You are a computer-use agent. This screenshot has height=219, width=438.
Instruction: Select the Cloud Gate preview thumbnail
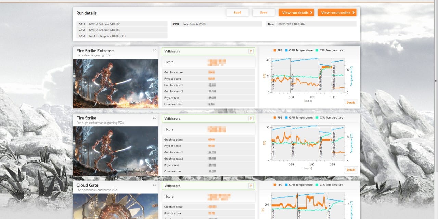[116, 206]
